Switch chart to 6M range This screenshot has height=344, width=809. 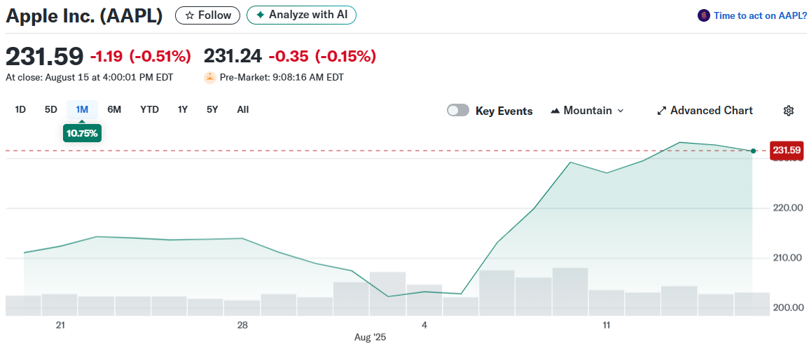114,110
